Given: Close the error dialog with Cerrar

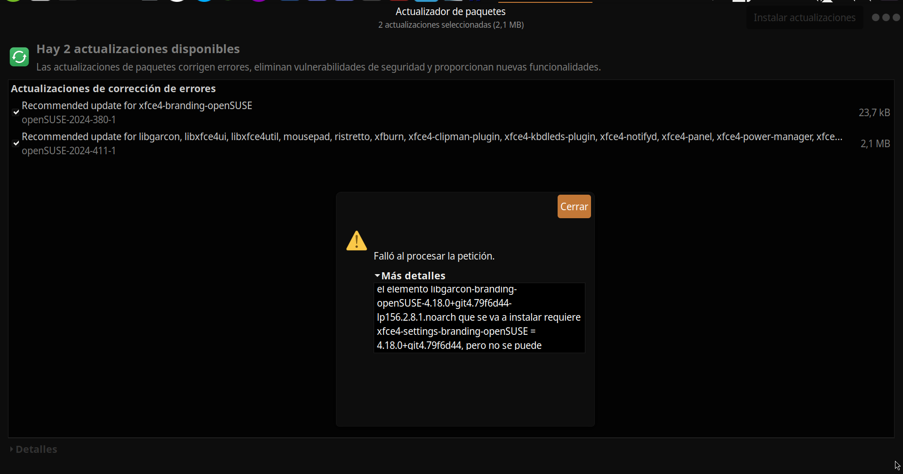Looking at the screenshot, I should [574, 206].
